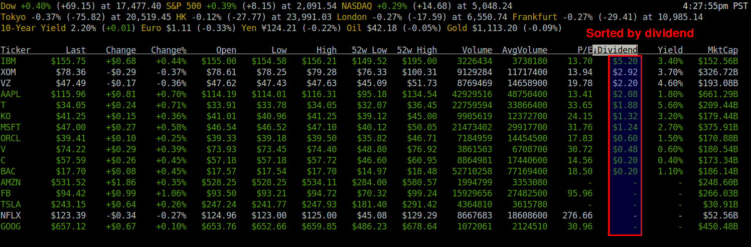
Task: Click the Oil commodity label
Action: [354, 28]
